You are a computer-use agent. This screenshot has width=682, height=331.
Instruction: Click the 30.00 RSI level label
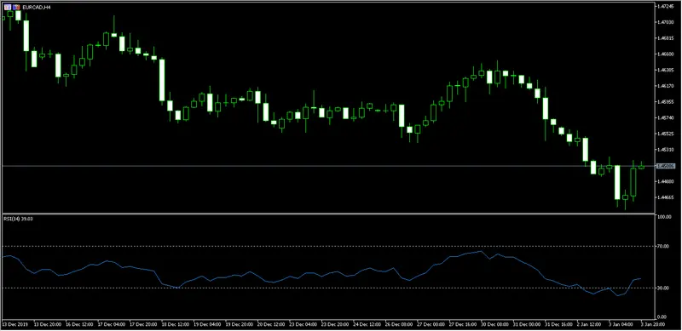point(663,288)
